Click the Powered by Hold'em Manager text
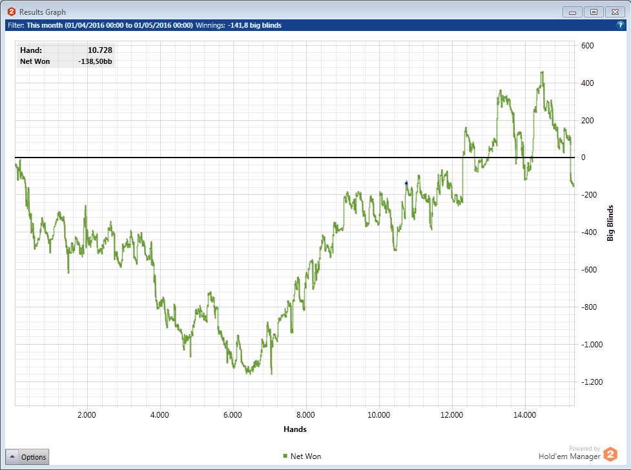 570,453
